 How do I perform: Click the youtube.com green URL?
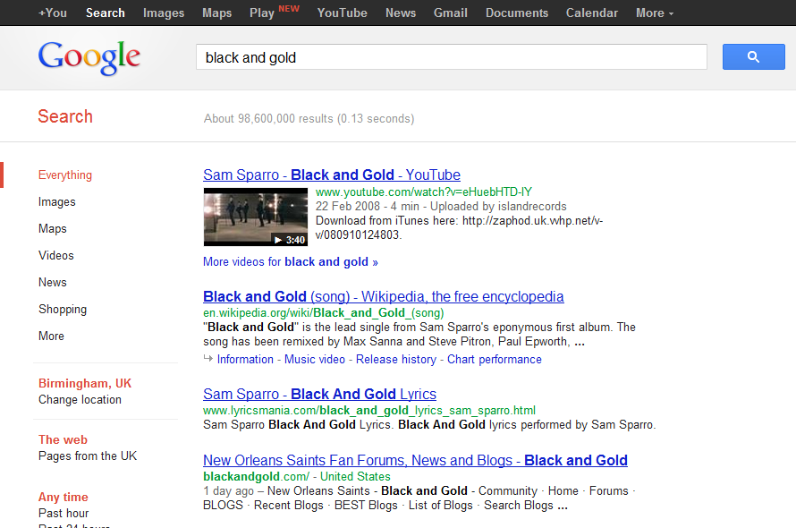coord(424,192)
